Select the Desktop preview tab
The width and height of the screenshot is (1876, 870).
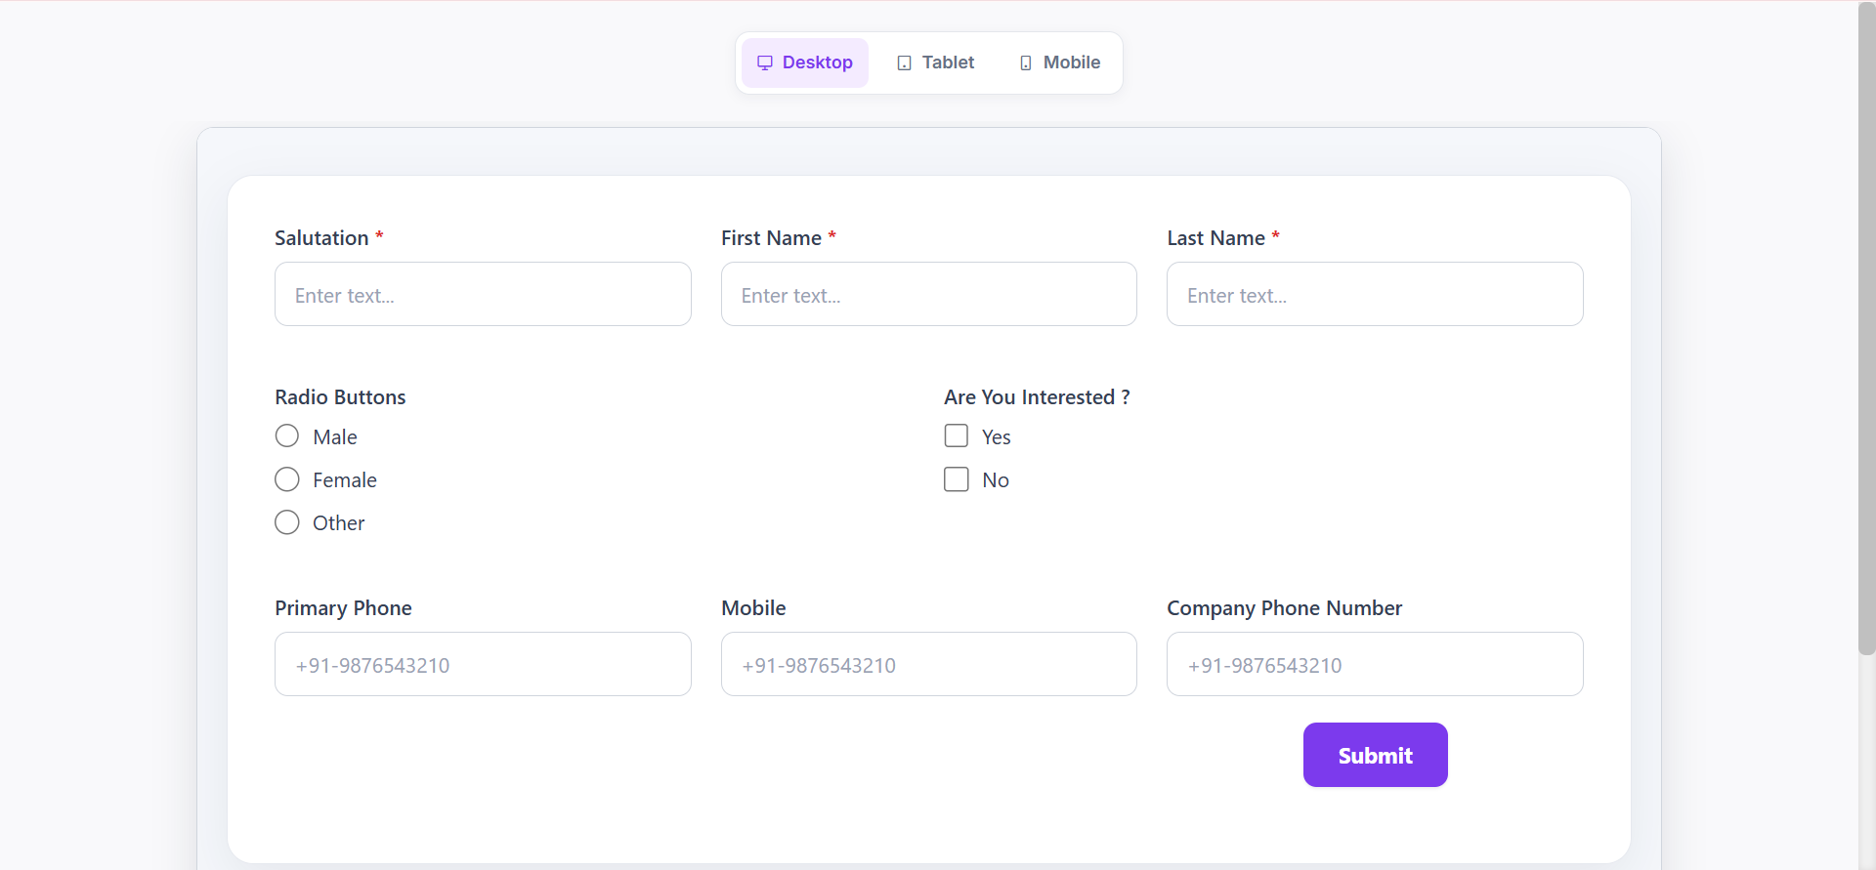pyautogui.click(x=805, y=62)
